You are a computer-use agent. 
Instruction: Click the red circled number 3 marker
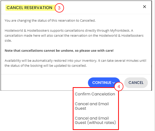(x=59, y=8)
